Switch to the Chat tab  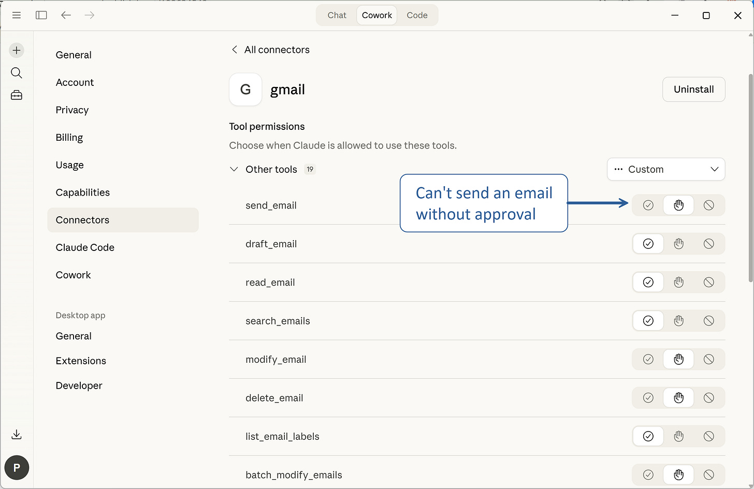pos(336,15)
